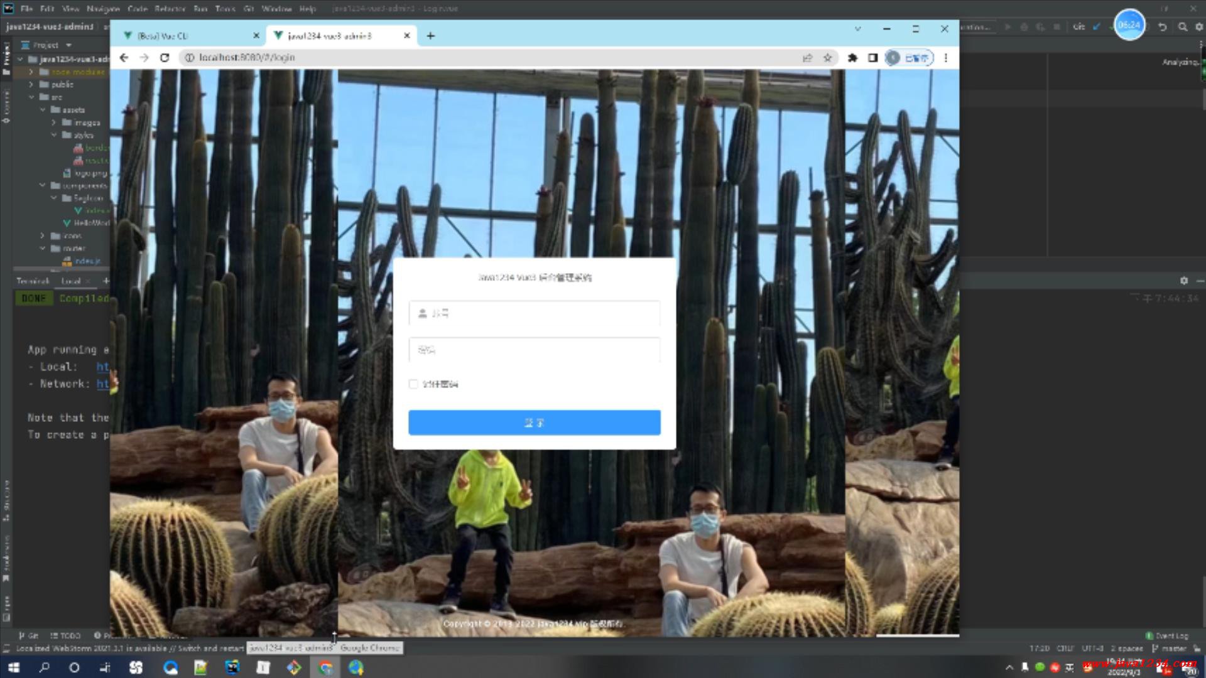
Task: Open WebStorm Refactor menu
Action: tap(170, 9)
